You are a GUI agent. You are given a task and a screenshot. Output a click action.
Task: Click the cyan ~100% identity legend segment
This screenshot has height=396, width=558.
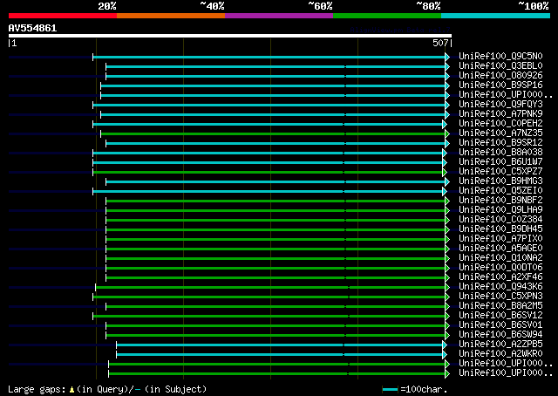point(495,16)
